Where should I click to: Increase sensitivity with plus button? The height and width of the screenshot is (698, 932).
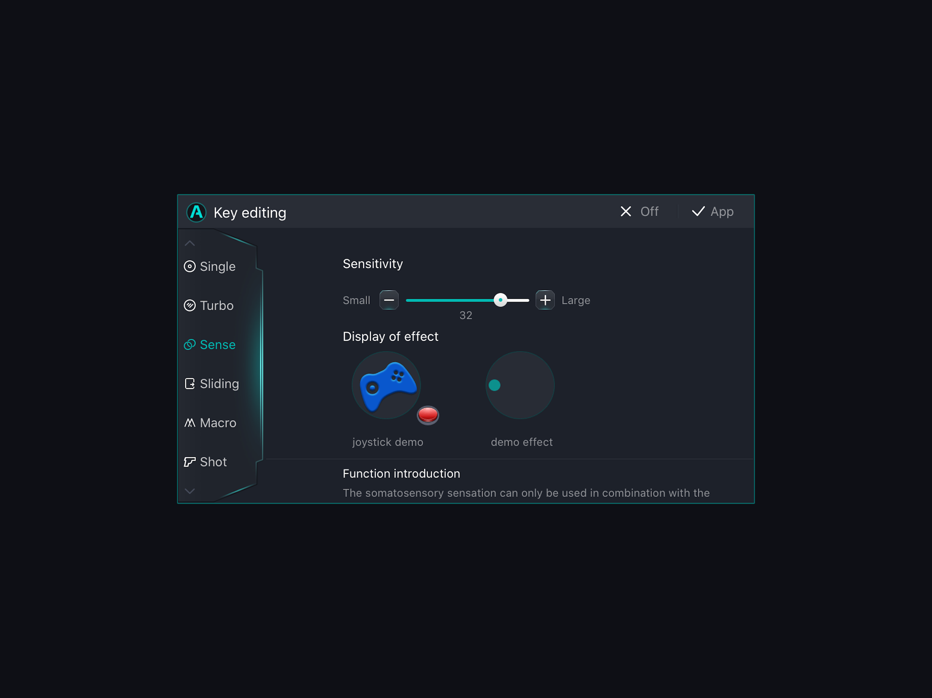point(545,300)
